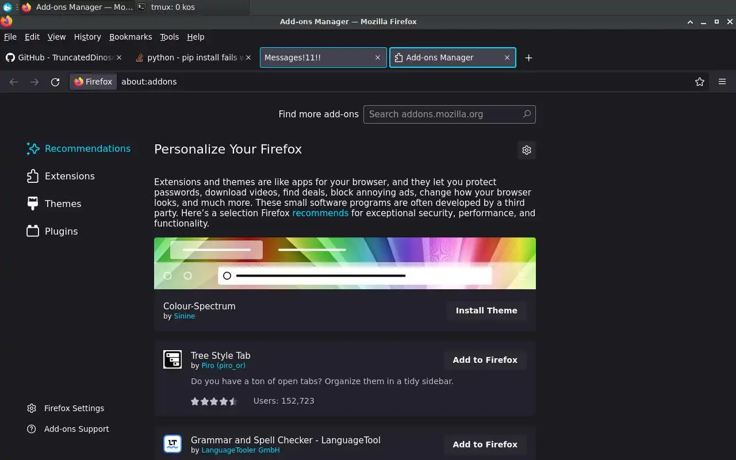Select the Add-ons Manager taskbar window entry
This screenshot has width=736, height=460.
(77, 7)
